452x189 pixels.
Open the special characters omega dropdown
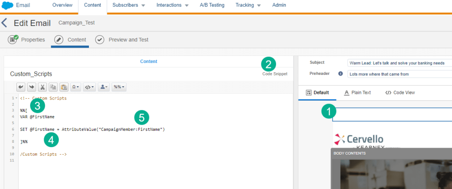click(75, 87)
